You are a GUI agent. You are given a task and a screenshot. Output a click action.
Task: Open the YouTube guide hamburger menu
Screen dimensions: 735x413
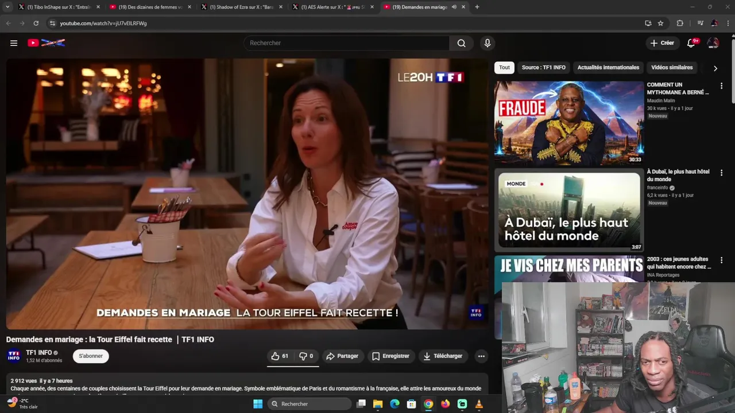[x=14, y=43]
